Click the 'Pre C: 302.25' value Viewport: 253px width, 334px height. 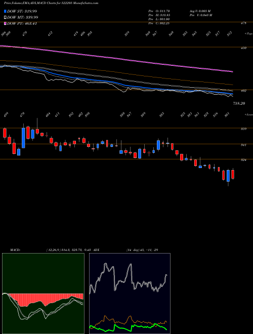pyautogui.click(x=159, y=23)
